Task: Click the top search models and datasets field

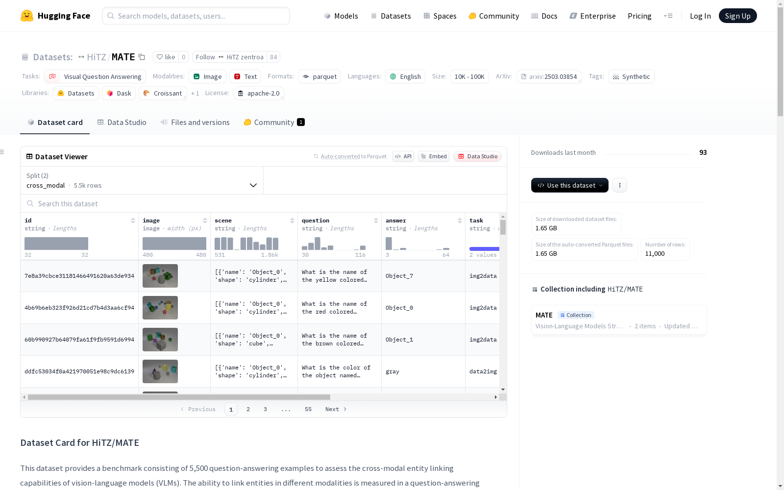Action: (196, 16)
